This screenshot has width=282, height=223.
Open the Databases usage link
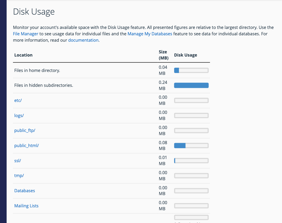(x=25, y=191)
